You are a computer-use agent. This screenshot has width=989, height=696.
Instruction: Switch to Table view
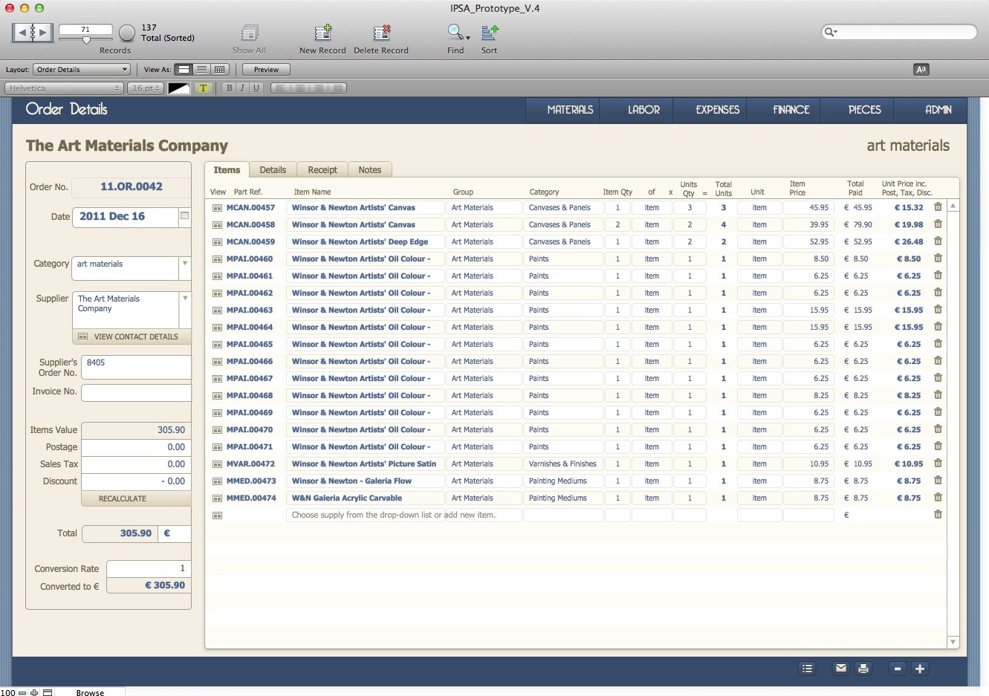[219, 70]
